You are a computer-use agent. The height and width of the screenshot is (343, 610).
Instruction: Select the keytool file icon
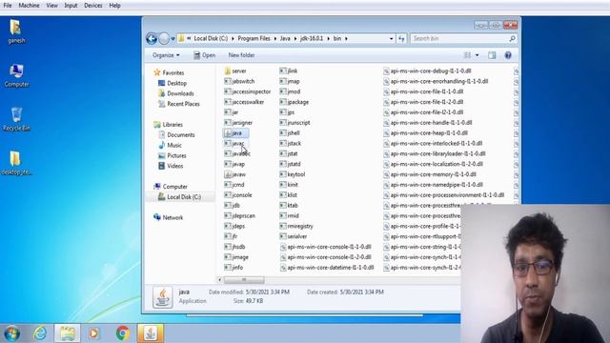283,174
